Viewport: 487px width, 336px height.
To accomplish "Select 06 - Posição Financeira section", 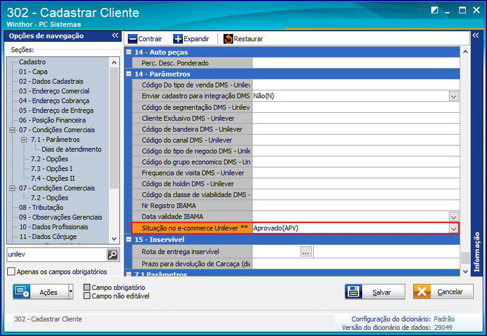I will 52,120.
